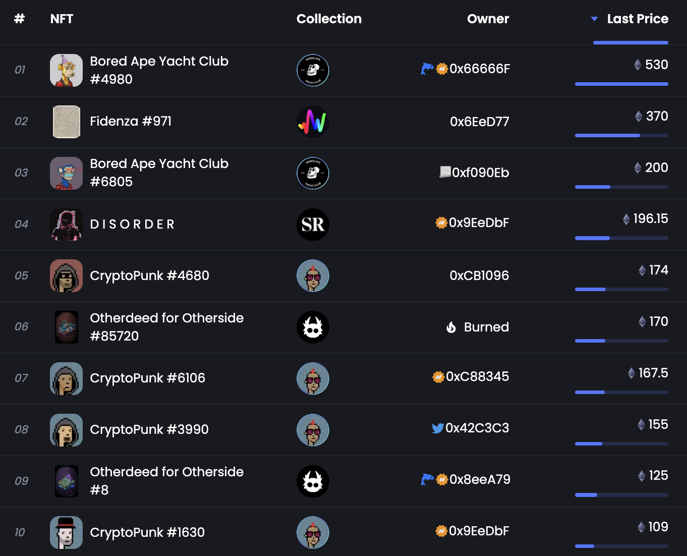Click the flame icon beside Burned owner
Viewport: 687px width, 556px height.
(451, 327)
